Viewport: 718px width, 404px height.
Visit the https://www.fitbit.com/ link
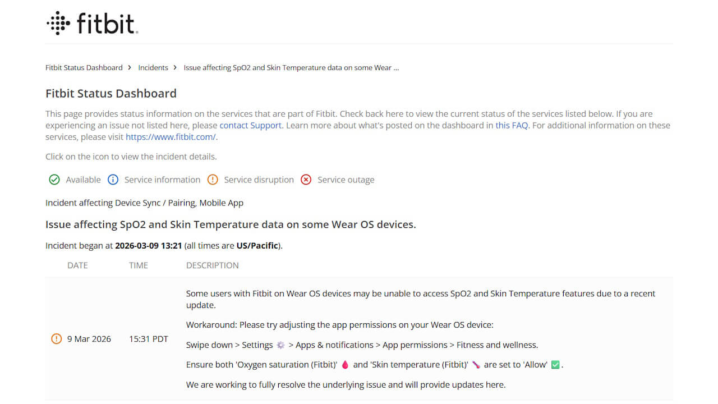point(171,137)
